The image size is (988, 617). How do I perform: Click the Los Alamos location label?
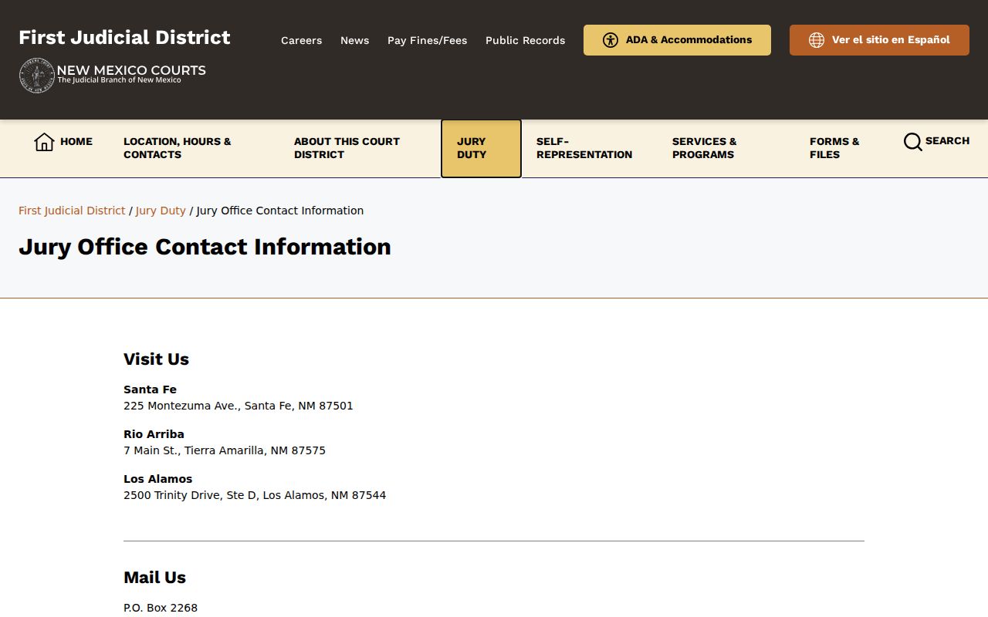[x=157, y=479]
